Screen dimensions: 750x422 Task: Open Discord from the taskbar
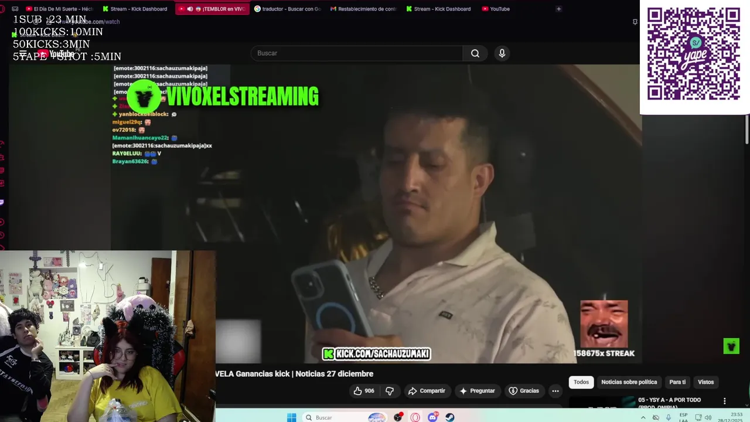433,417
